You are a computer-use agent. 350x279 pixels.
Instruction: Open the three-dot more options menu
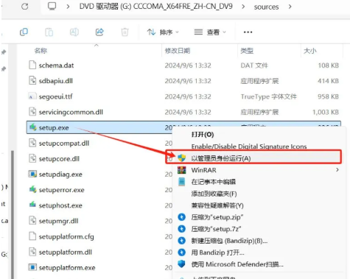[248, 32]
